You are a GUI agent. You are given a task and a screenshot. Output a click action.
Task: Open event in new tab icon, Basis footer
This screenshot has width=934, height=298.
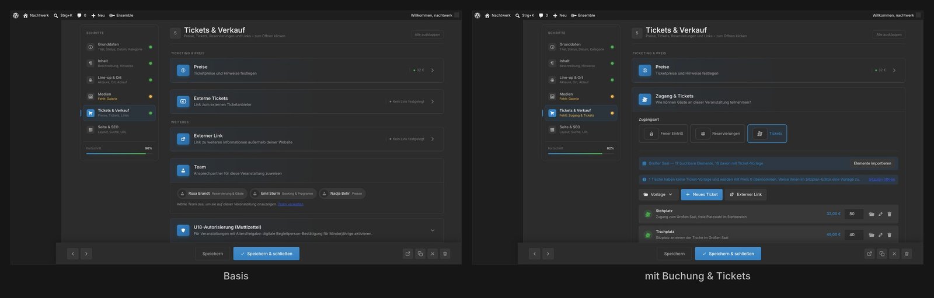click(x=407, y=254)
